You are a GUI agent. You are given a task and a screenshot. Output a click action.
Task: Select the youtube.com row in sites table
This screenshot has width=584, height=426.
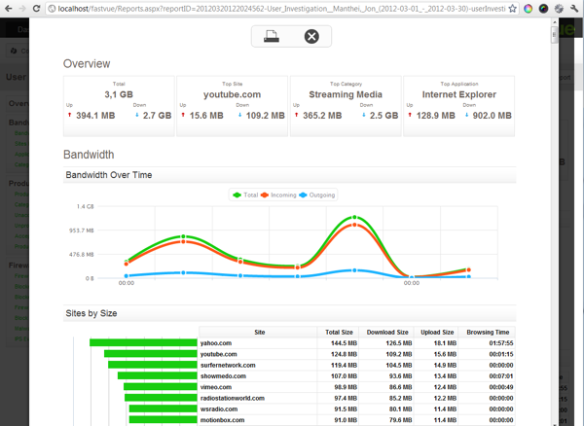point(357,354)
